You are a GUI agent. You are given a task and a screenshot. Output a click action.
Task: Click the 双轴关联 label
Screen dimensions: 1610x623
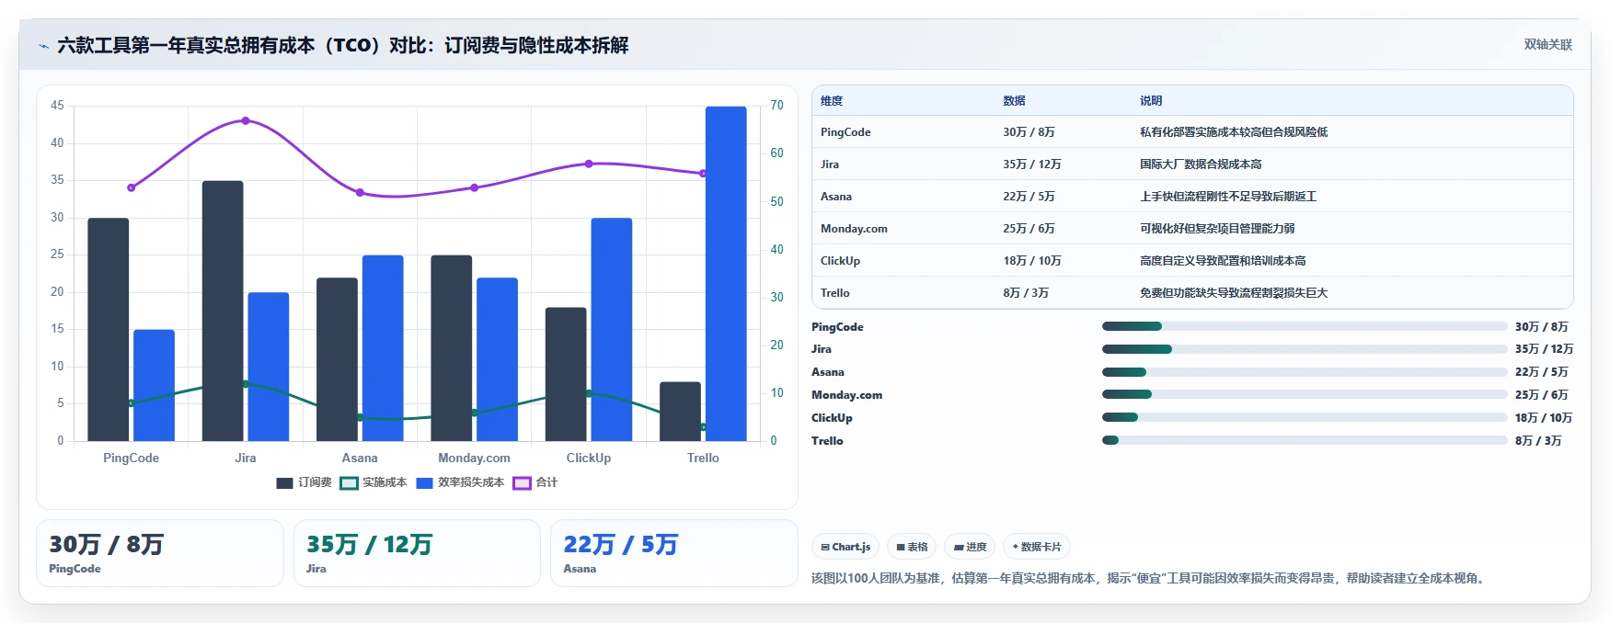pos(1548,44)
